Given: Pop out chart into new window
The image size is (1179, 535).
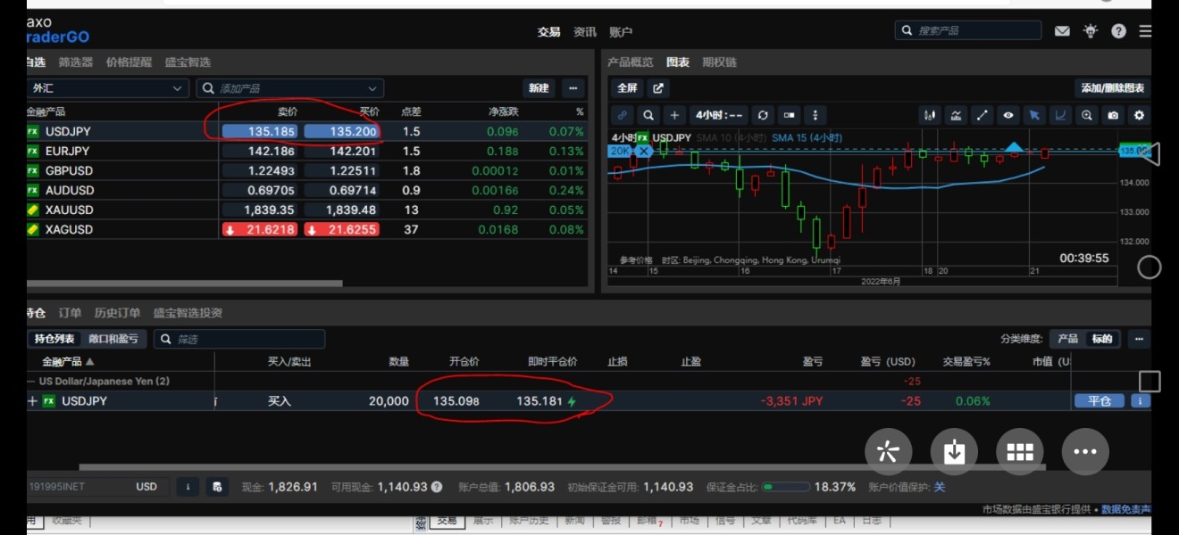Looking at the screenshot, I should point(658,88).
